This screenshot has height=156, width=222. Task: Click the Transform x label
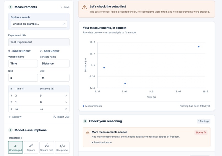15,138
